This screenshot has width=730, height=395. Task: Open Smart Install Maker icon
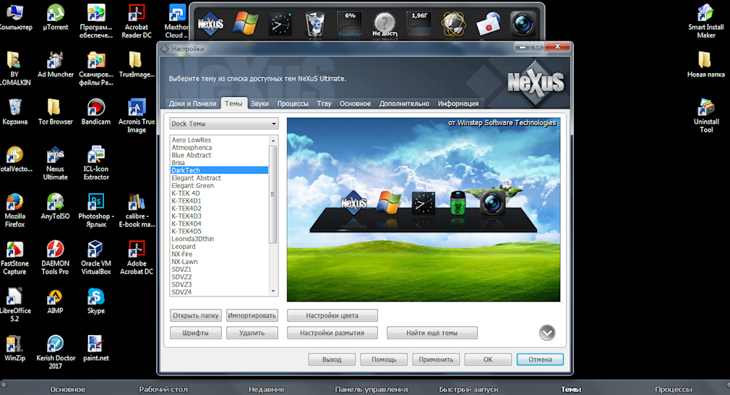[706, 21]
